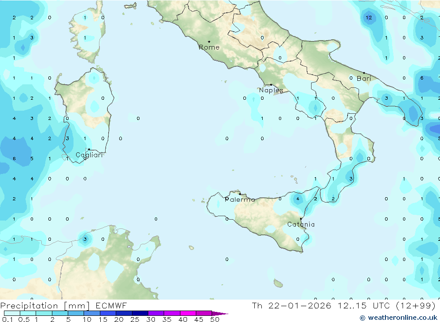Click the Palermo city label
The width and height of the screenshot is (440, 322).
click(x=240, y=199)
